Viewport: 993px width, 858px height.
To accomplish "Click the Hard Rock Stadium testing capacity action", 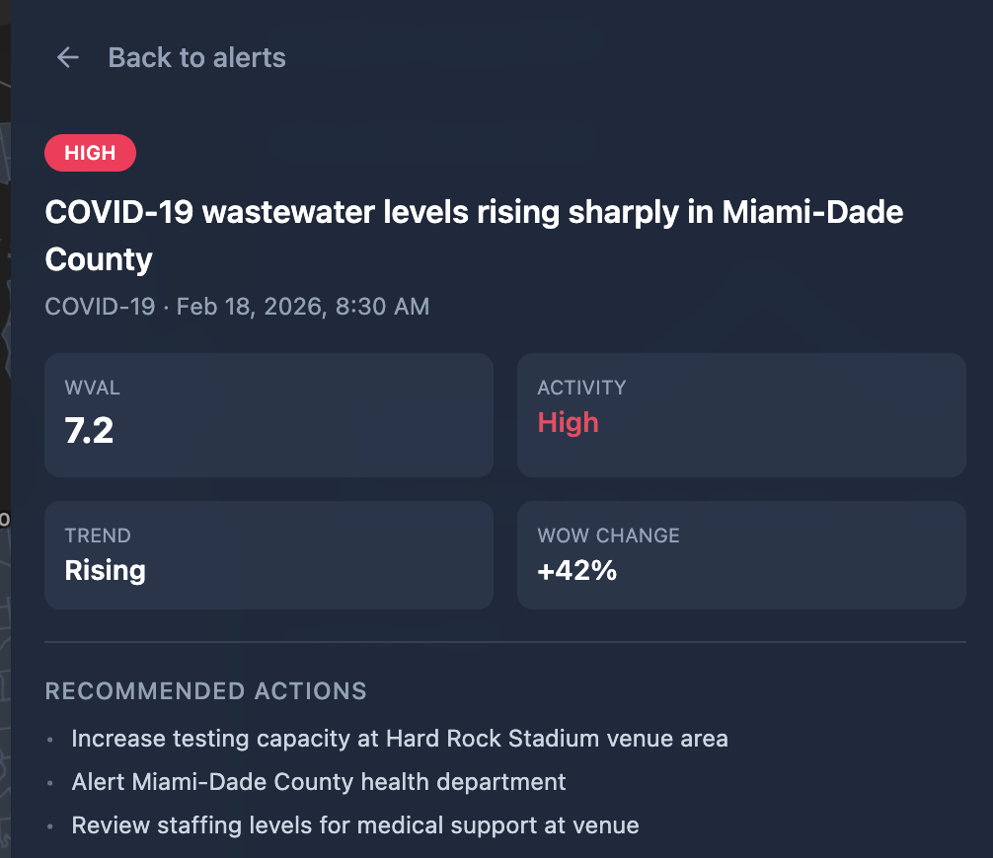I will [400, 739].
